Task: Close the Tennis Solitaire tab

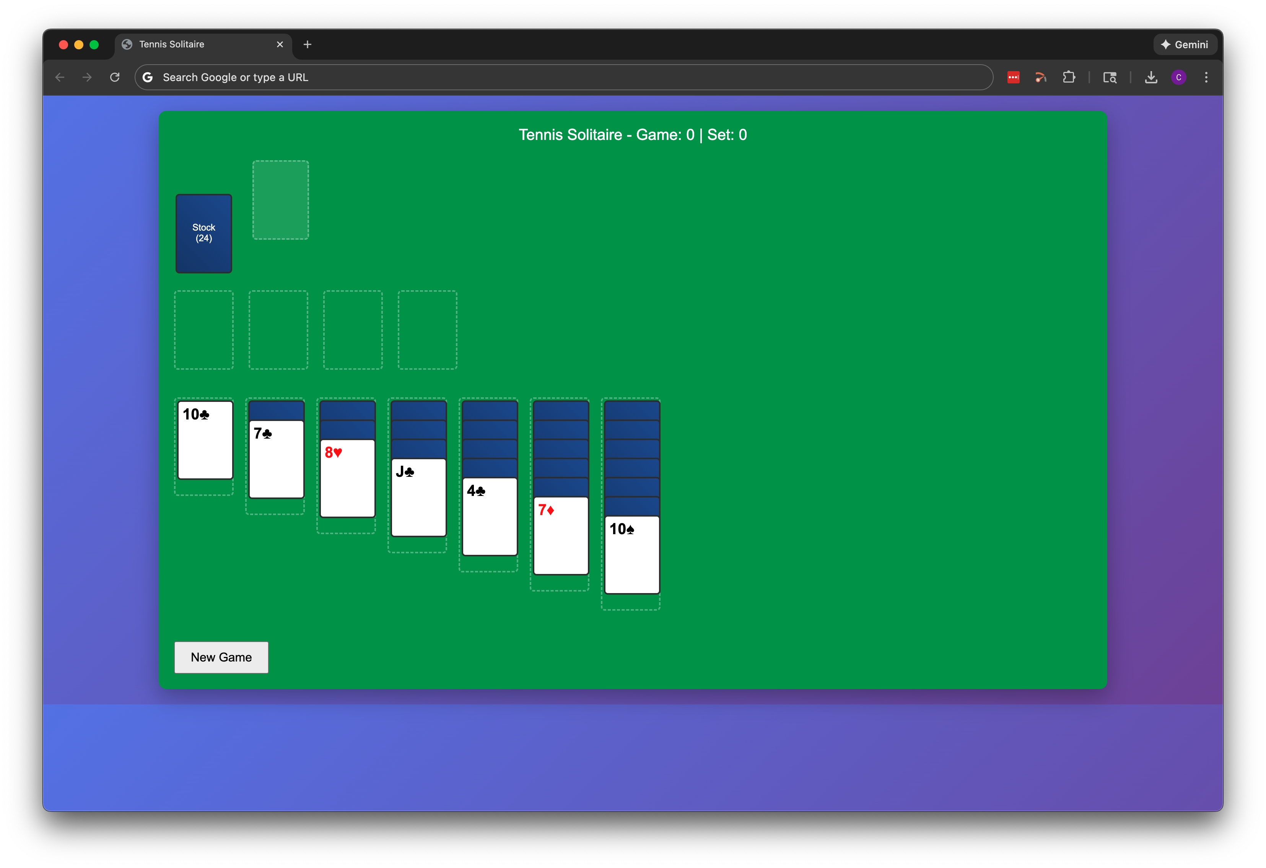Action: pyautogui.click(x=280, y=45)
